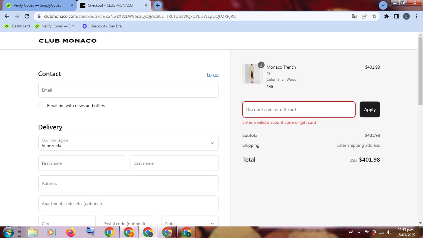Open the volume speaker tray icon
Image resolution: width=423 pixels, height=238 pixels.
[389, 232]
